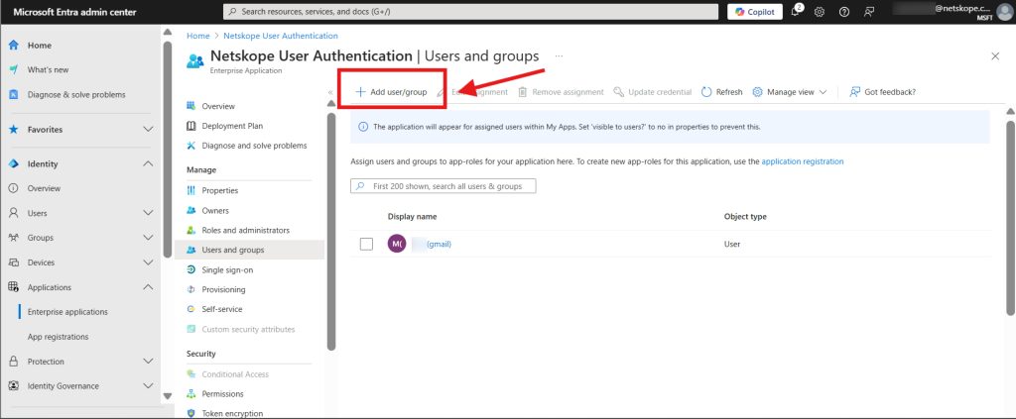Open Single sign-on settings

pyautogui.click(x=227, y=269)
